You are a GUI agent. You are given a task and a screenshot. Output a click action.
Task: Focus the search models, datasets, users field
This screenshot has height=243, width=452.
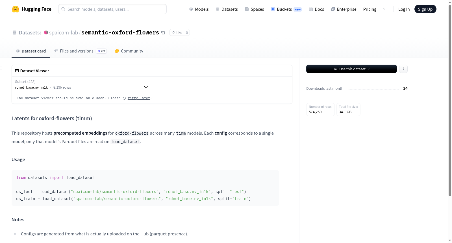tap(112, 9)
